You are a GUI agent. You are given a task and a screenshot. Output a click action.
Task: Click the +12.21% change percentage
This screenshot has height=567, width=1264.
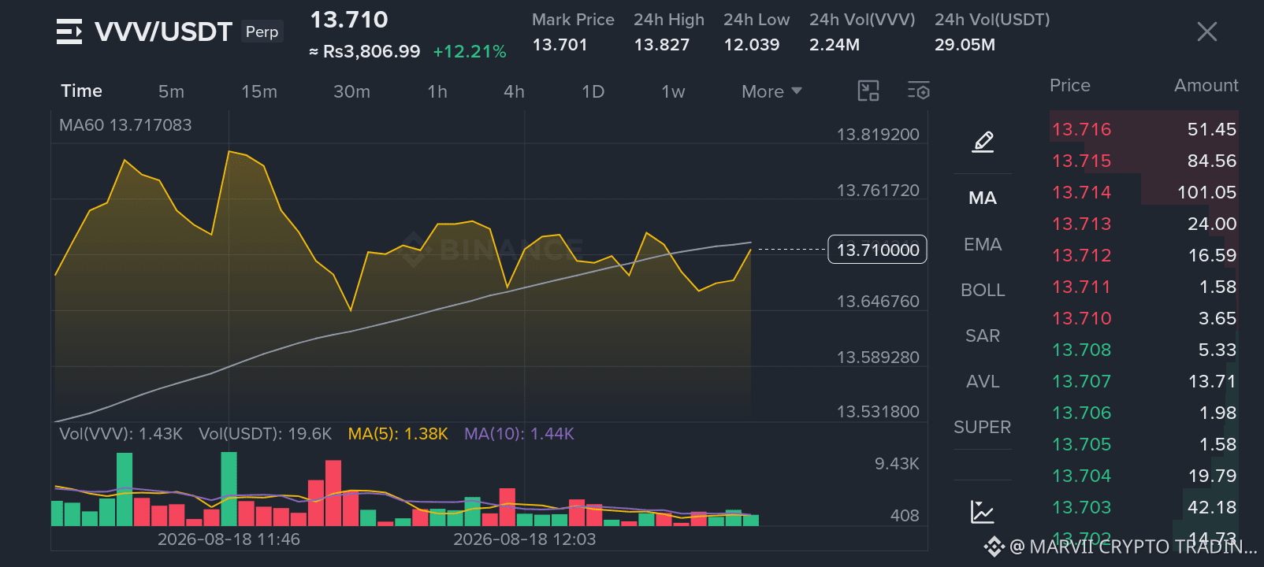click(470, 52)
